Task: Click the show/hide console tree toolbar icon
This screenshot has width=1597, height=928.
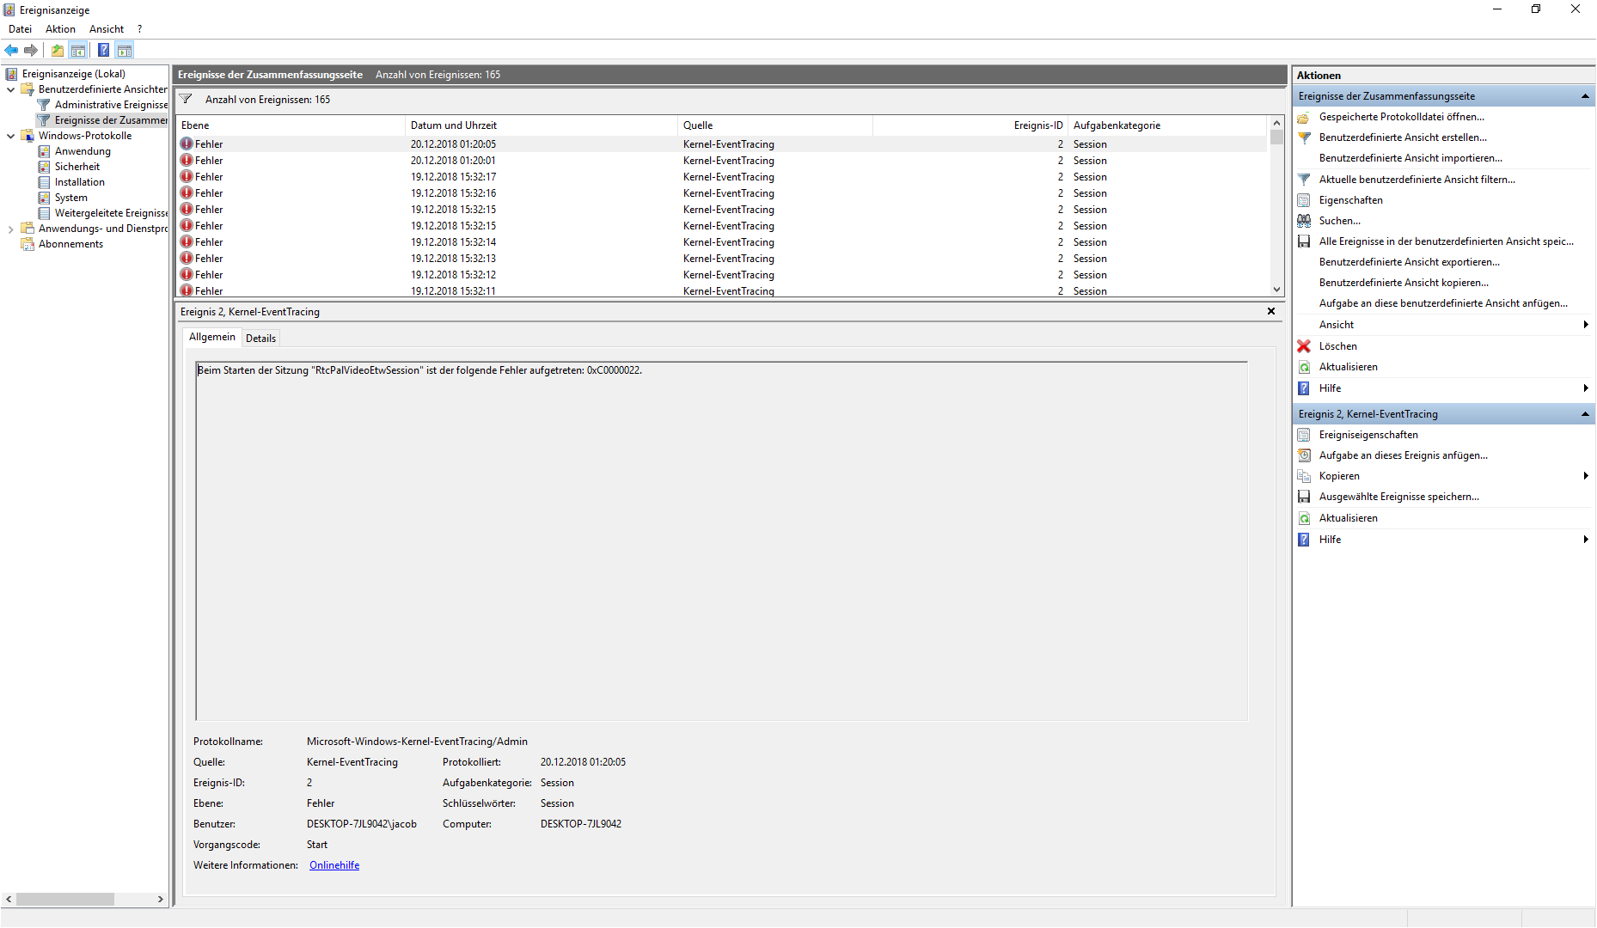Action: [x=77, y=51]
